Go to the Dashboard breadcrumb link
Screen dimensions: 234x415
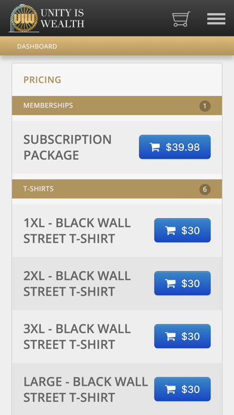[x=37, y=47]
